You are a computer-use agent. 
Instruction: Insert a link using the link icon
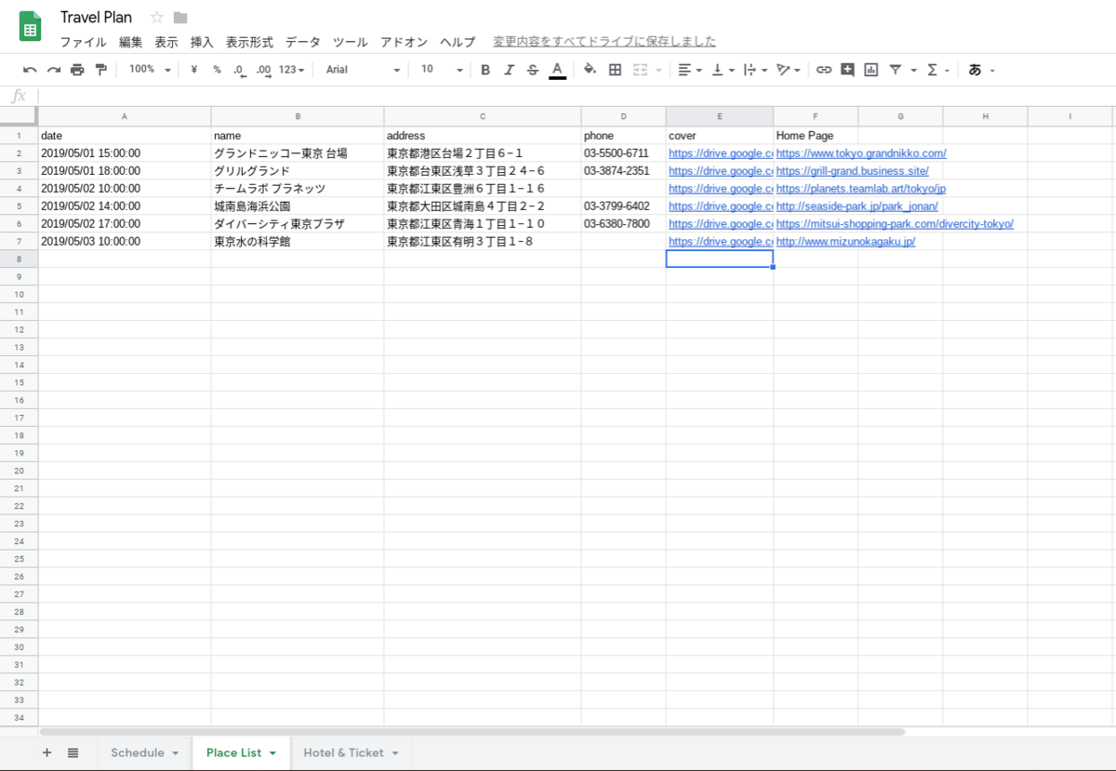click(x=823, y=70)
